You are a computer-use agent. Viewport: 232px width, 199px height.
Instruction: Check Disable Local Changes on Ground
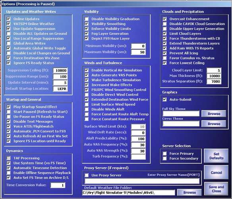pos(8,53)
